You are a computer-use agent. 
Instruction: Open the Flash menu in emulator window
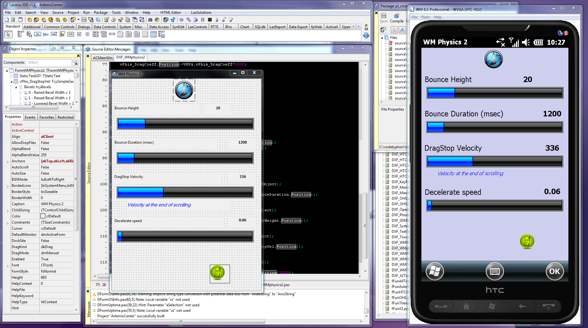425,17
